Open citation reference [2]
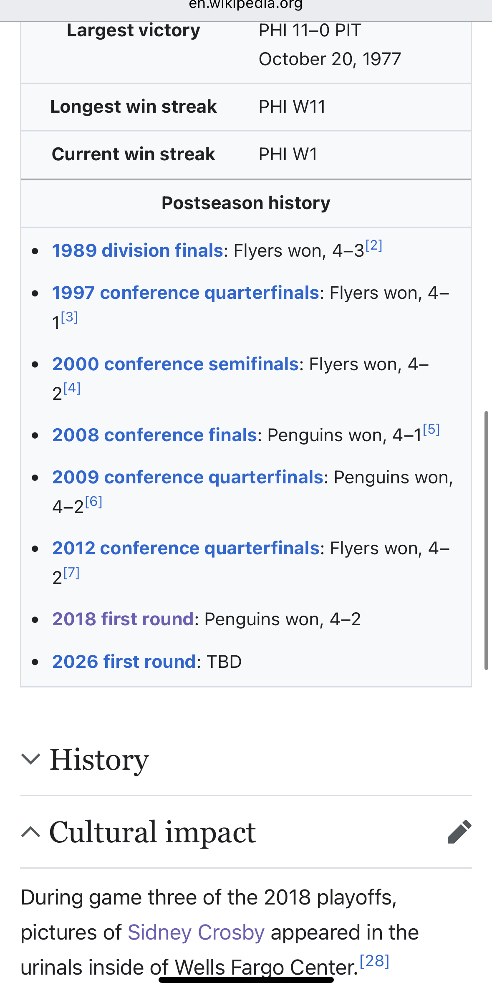The height and width of the screenshot is (993, 492). click(x=374, y=245)
